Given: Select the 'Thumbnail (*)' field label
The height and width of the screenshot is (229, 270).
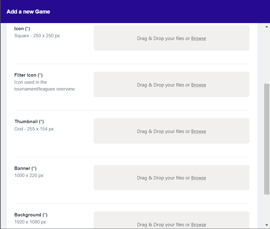Looking at the screenshot, I should tap(29, 122).
